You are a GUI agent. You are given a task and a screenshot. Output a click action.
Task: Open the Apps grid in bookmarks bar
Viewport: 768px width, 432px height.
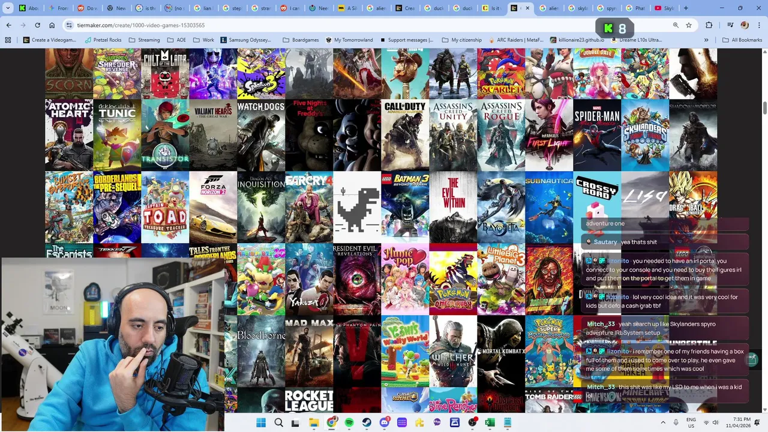(x=8, y=40)
